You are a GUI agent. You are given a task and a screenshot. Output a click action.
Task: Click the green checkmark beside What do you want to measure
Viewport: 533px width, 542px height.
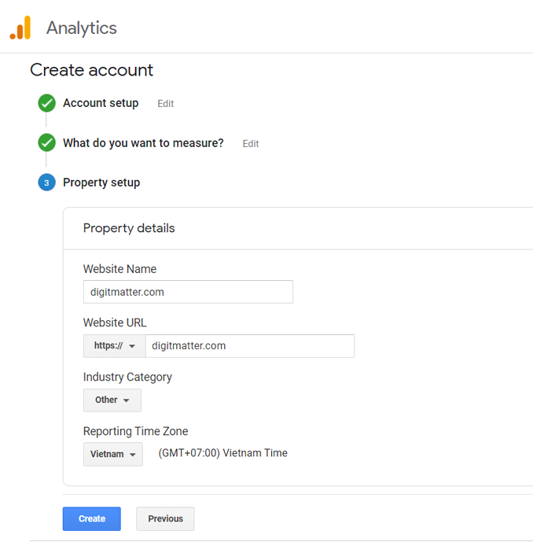point(46,143)
